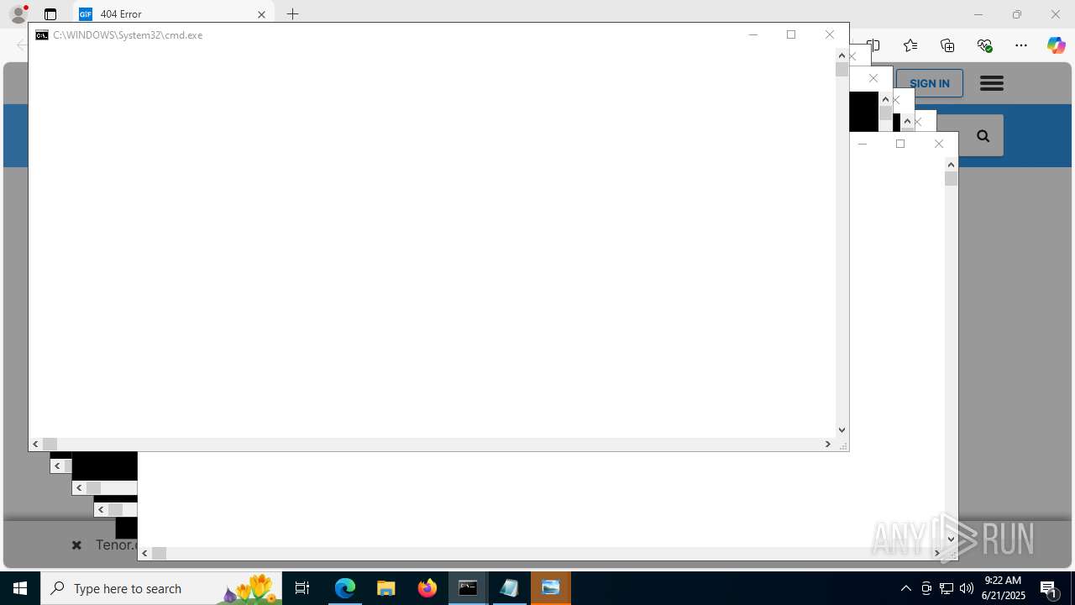This screenshot has width=1075, height=605.
Task: Click scroll down arrow of largest background cmd window
Action: pos(952,539)
